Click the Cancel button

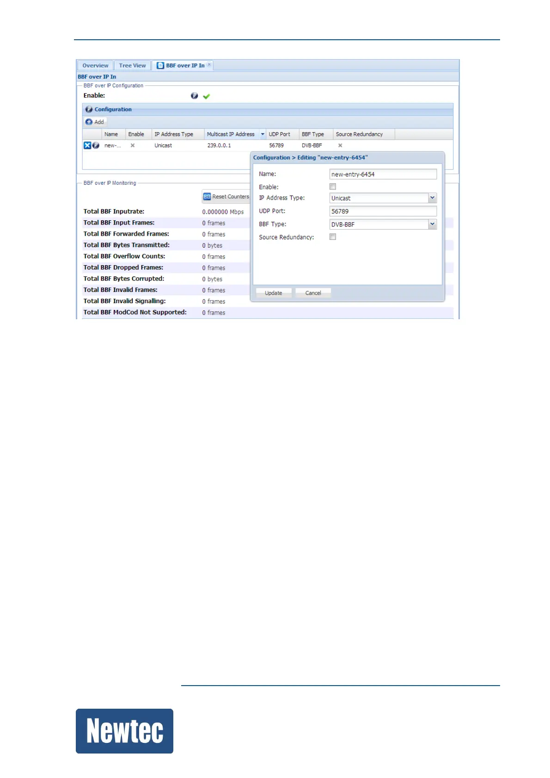(313, 293)
